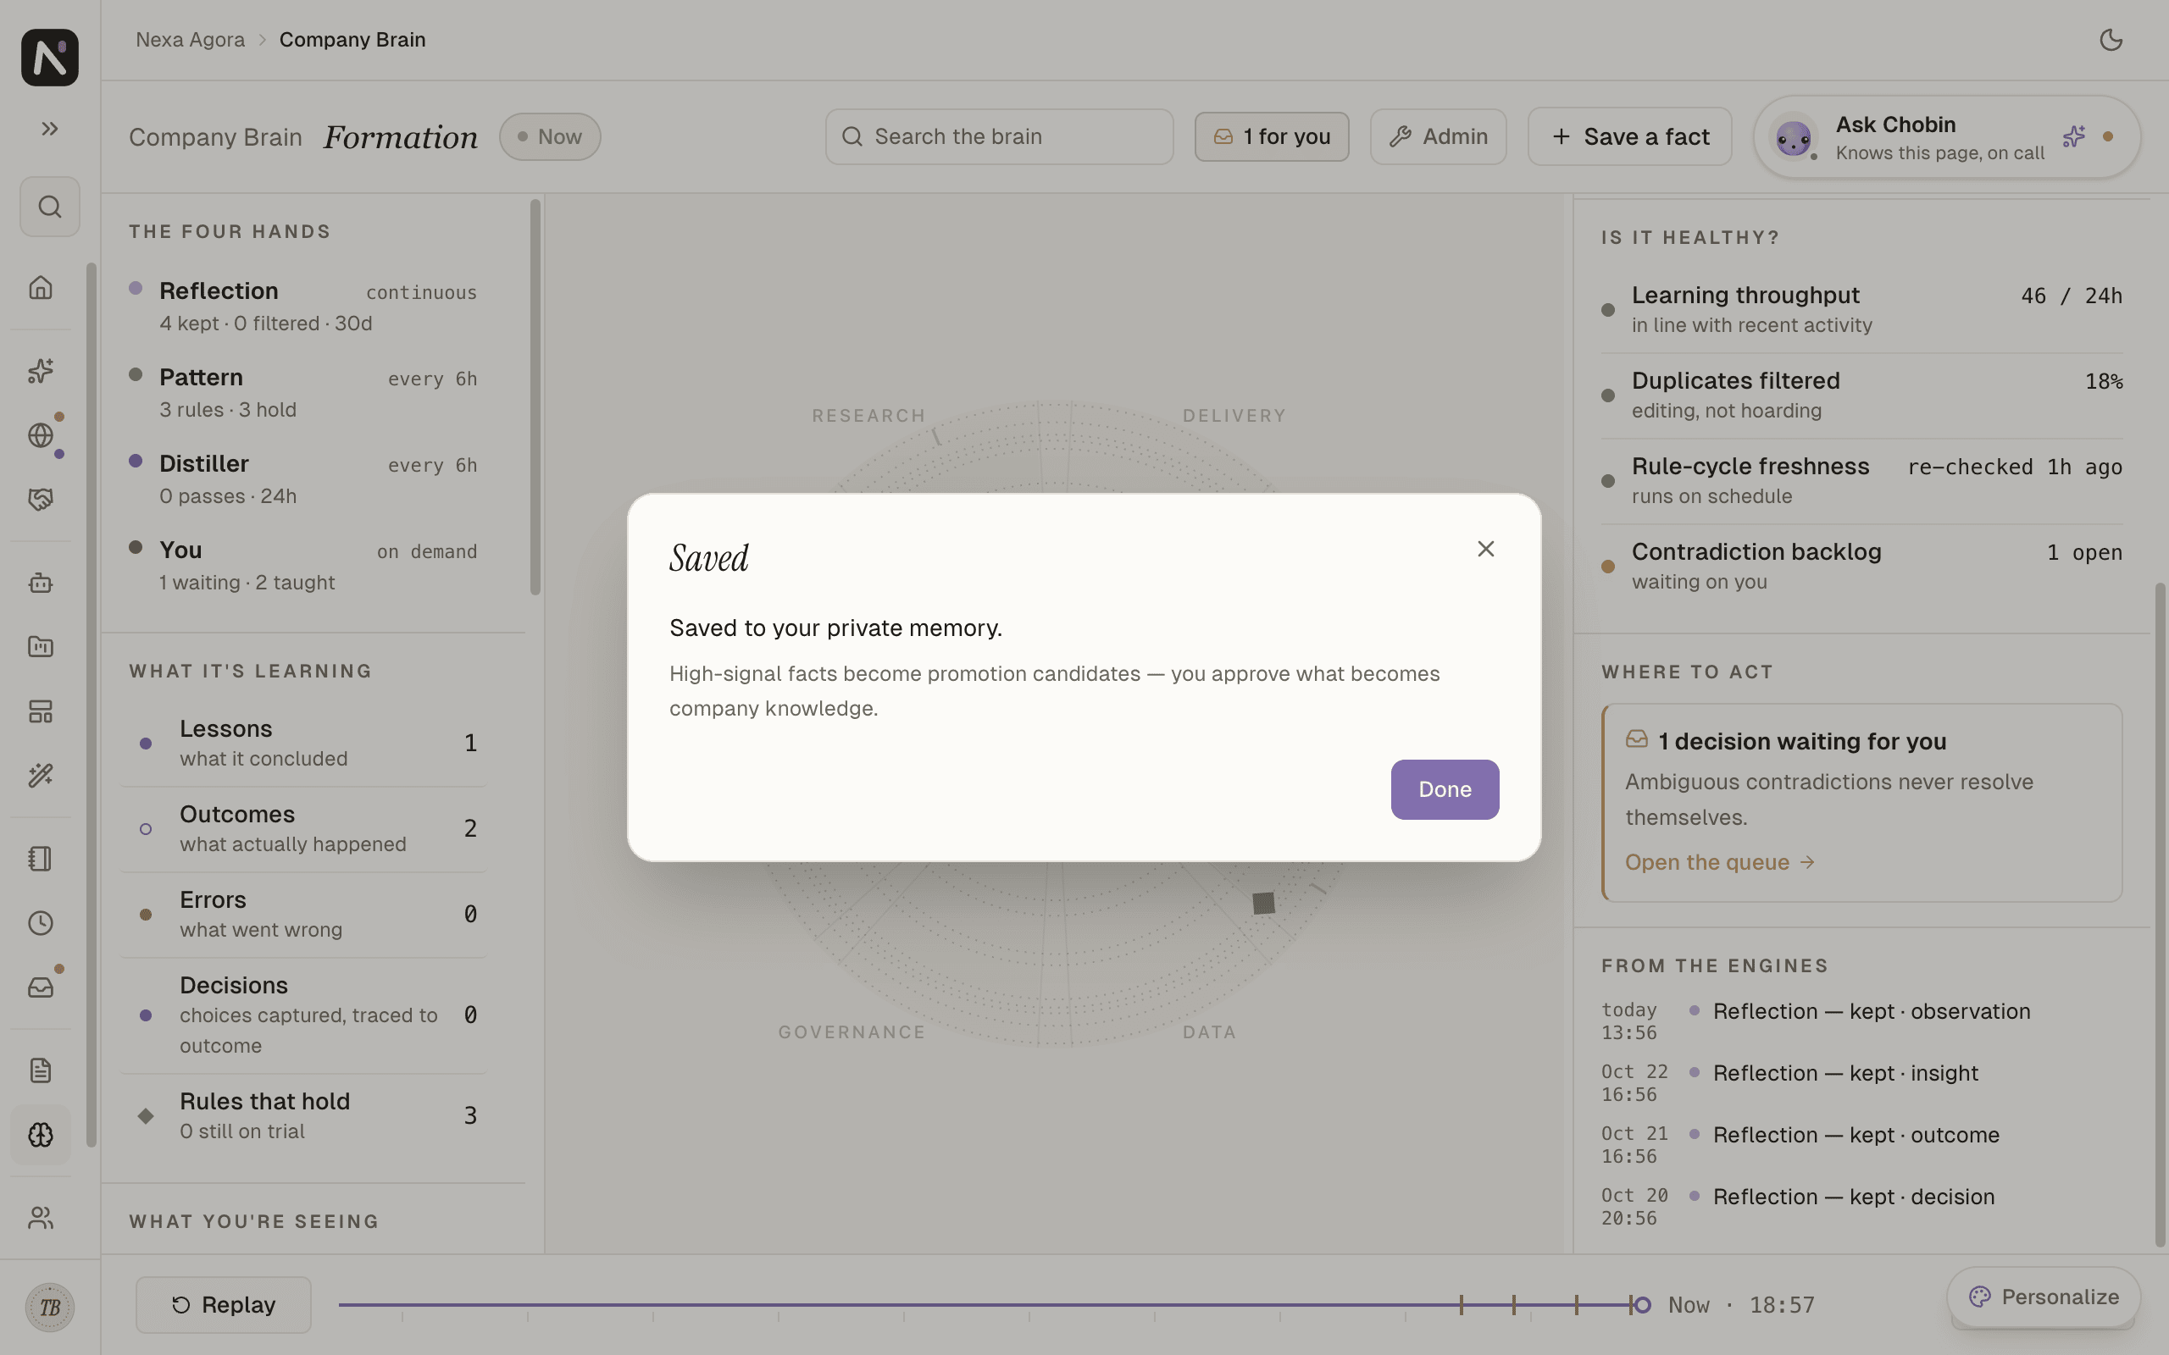The image size is (2169, 1355).
Task: Toggle the Now time pill
Action: click(549, 137)
